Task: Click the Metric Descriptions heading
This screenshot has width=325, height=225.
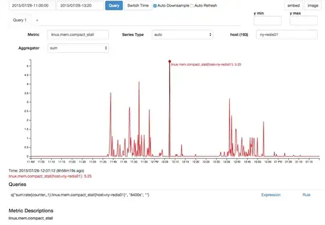Action: coord(31,211)
